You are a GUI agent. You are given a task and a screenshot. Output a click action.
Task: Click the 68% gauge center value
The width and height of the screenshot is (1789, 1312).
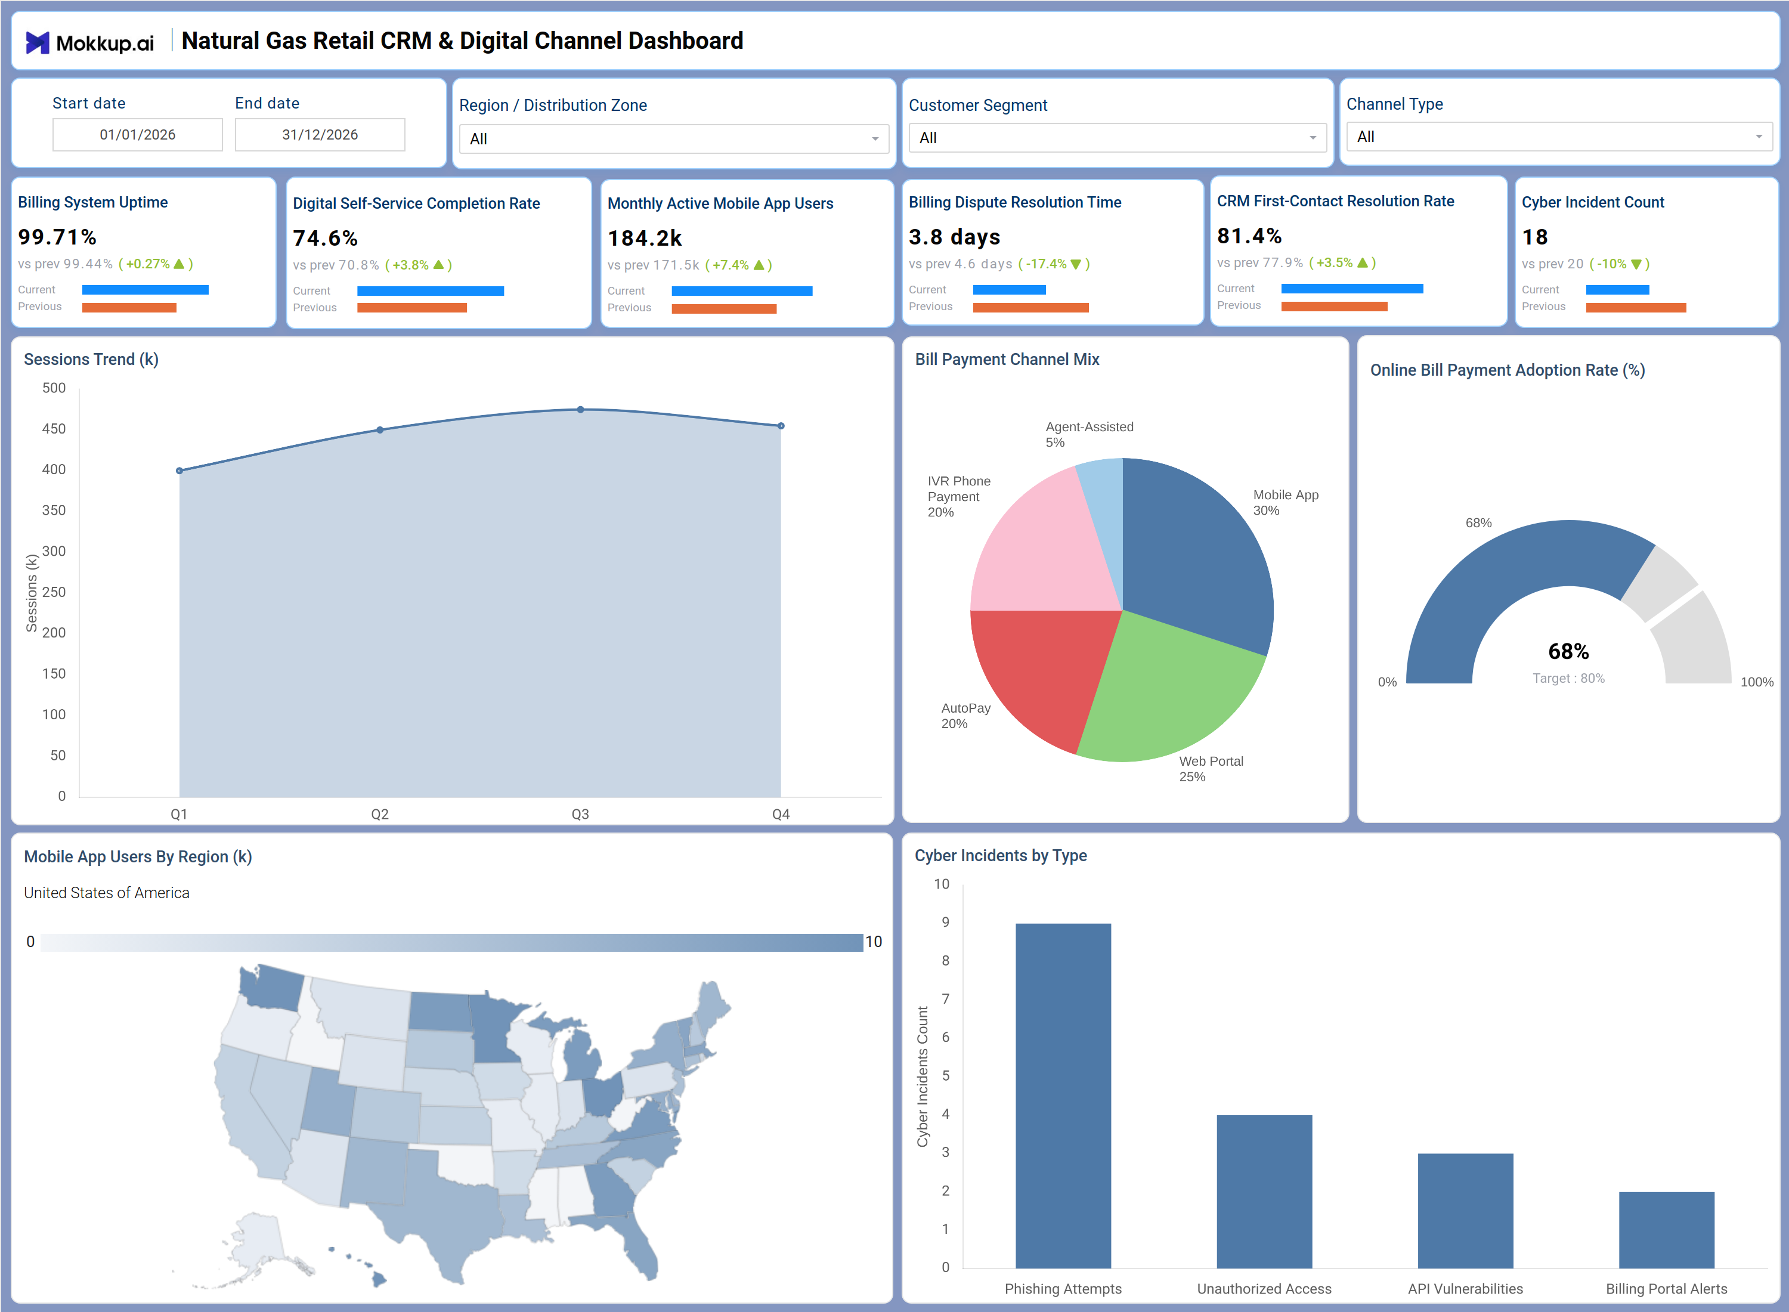[1568, 651]
